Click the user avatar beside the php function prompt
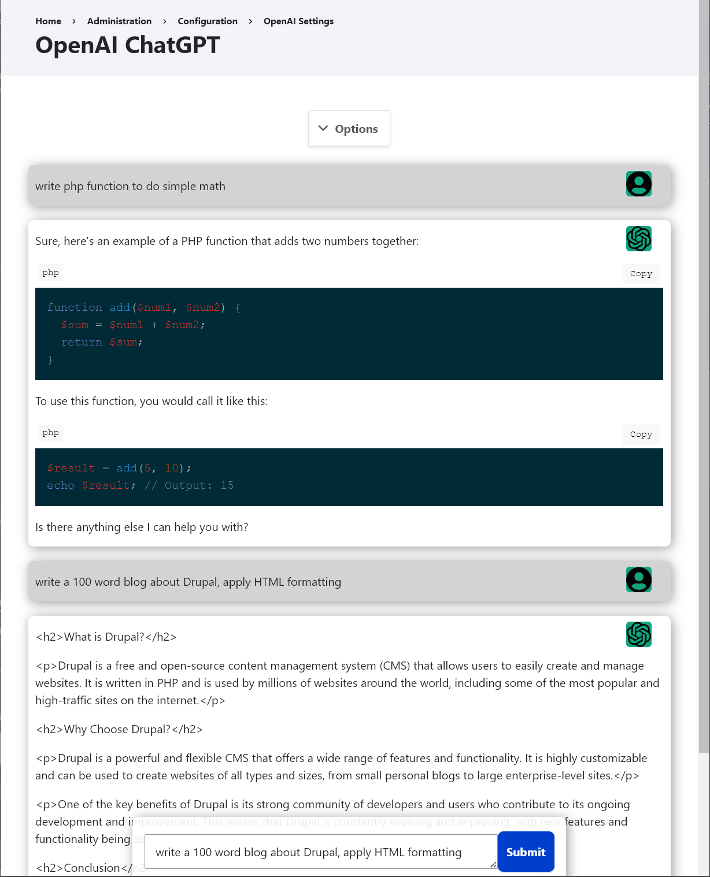Image resolution: width=710 pixels, height=877 pixels. (639, 184)
